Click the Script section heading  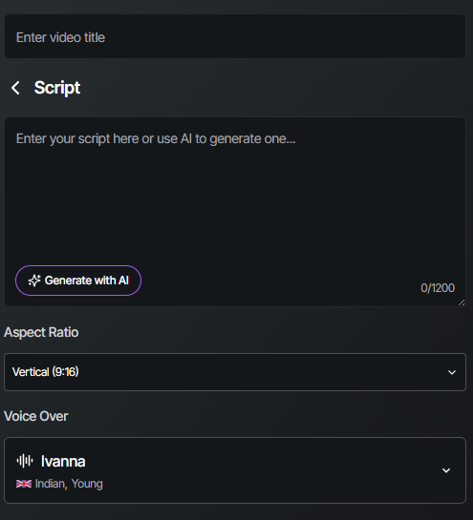pyautogui.click(x=57, y=88)
